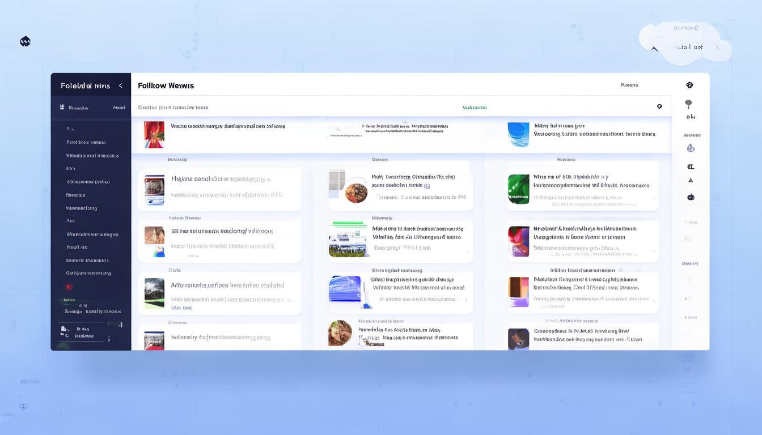This screenshot has height=435, width=762.
Task: Collapse the sidebar using the header chevron
Action: tap(120, 86)
